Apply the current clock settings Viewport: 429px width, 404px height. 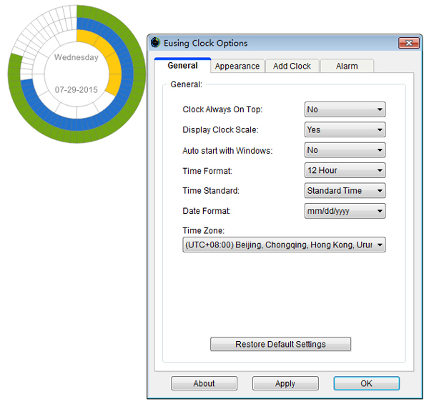click(x=285, y=383)
